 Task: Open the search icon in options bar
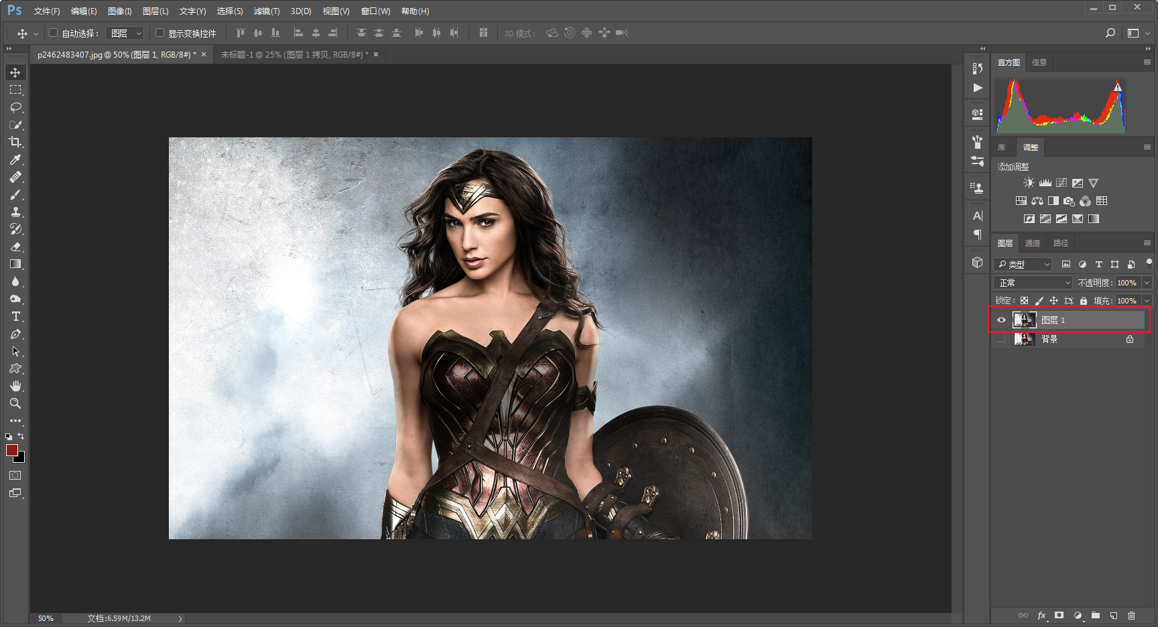click(1110, 33)
